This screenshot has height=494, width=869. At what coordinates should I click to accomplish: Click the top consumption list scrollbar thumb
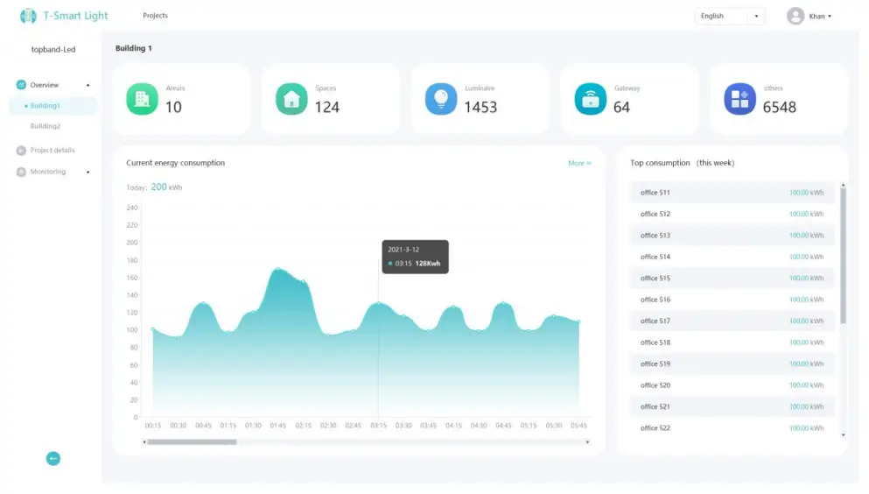(843, 256)
